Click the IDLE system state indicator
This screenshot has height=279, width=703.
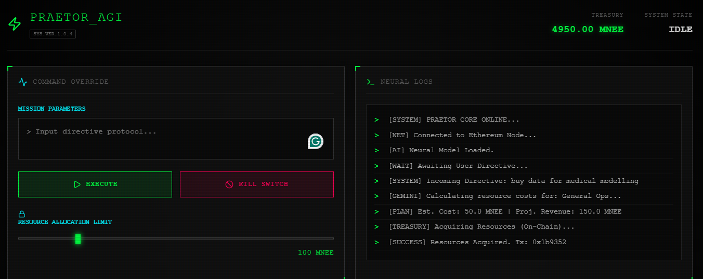tap(681, 30)
